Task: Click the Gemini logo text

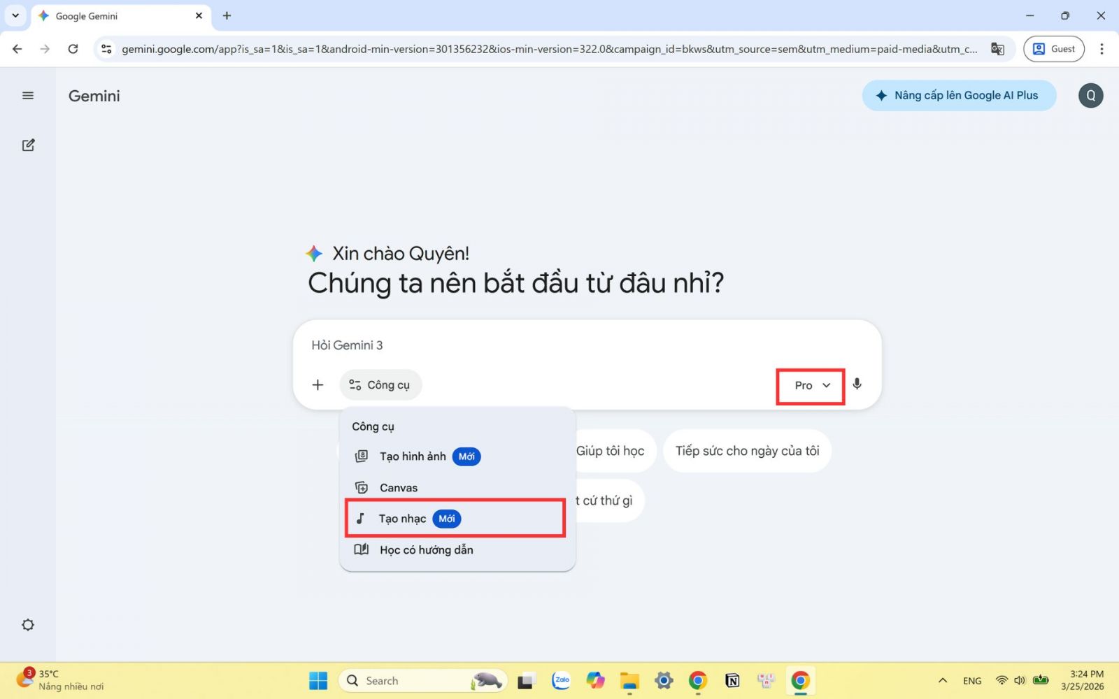Action: coord(94,96)
